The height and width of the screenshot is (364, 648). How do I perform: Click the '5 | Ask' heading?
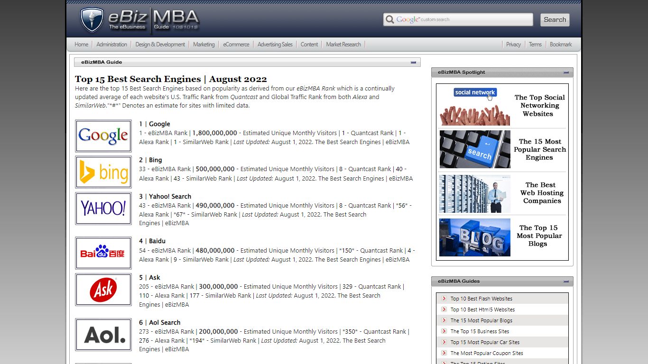coord(149,278)
